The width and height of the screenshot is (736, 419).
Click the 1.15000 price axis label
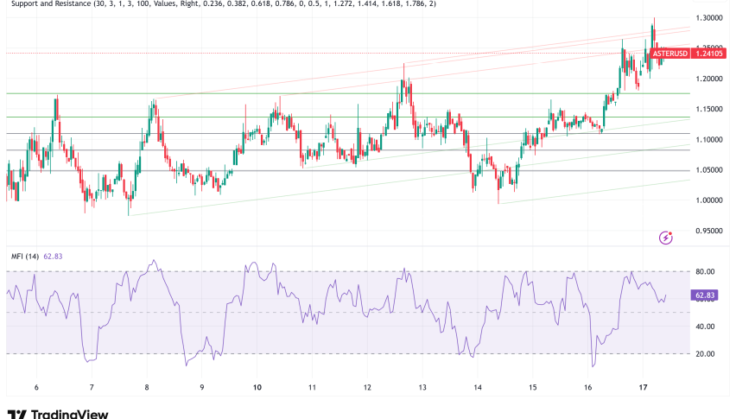click(x=709, y=109)
